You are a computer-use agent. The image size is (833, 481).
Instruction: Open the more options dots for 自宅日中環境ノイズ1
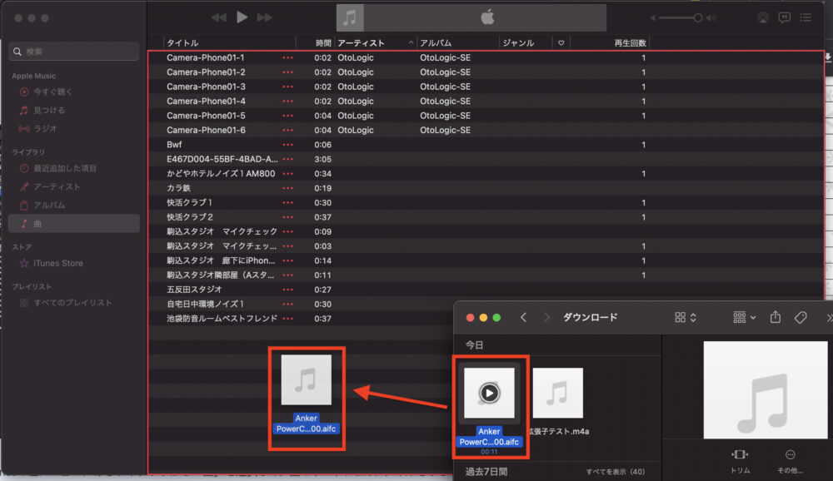click(x=287, y=305)
